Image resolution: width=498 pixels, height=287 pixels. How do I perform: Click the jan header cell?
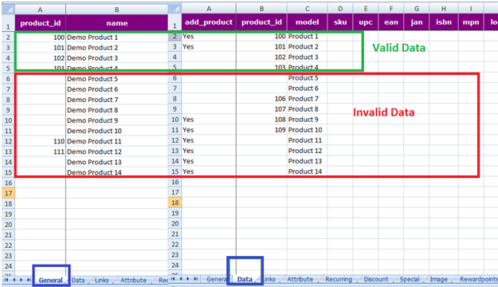point(417,22)
